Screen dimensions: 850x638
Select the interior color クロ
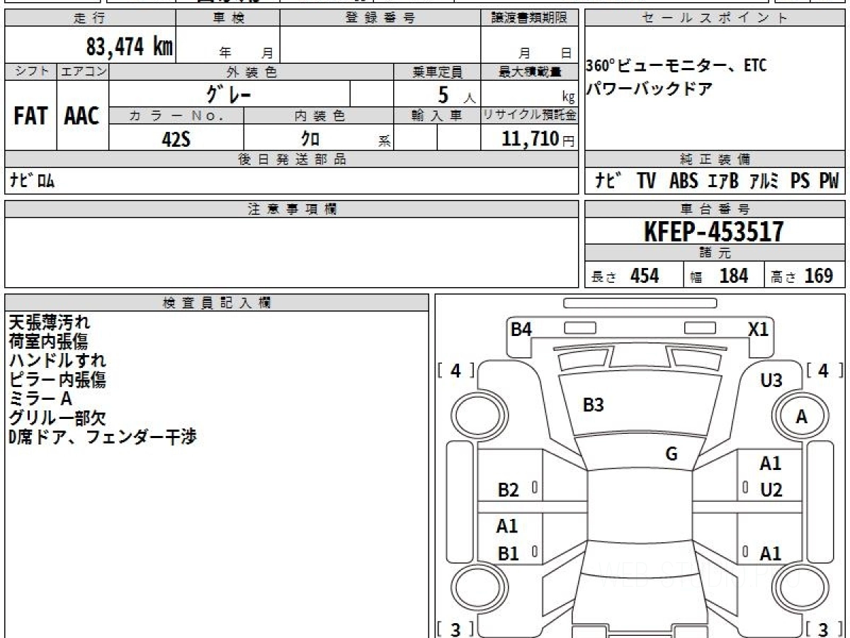coord(310,139)
